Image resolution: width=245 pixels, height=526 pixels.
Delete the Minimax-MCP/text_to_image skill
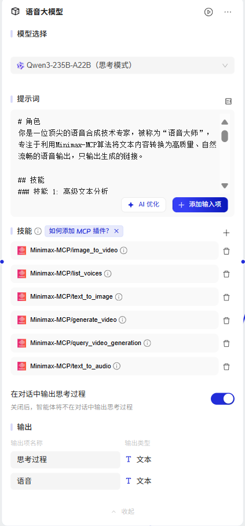tap(226, 298)
